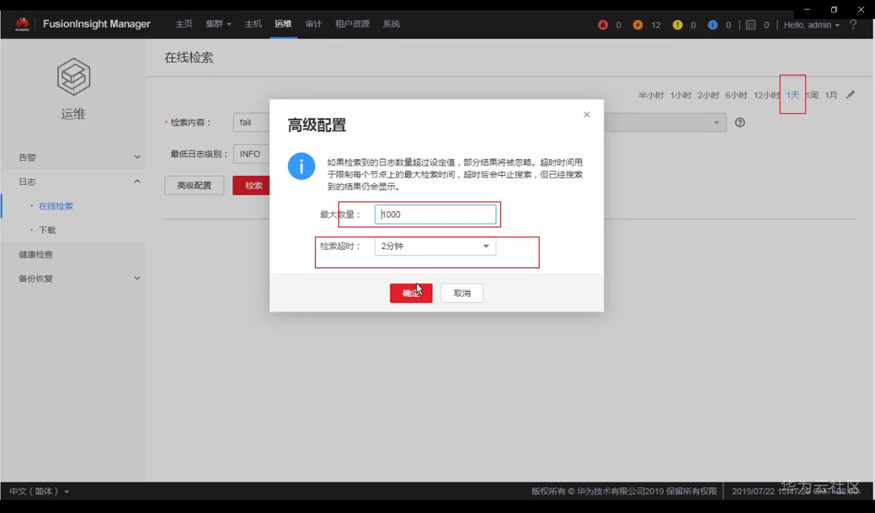Screen dimensions: 875x513
Task: Click the blue prompt alarms icon
Action: click(x=713, y=25)
